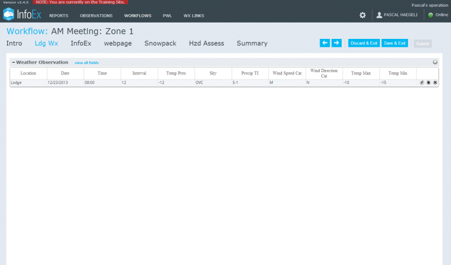Go to the Hzd Assess tab
Image resolution: width=451 pixels, height=265 pixels.
click(206, 43)
